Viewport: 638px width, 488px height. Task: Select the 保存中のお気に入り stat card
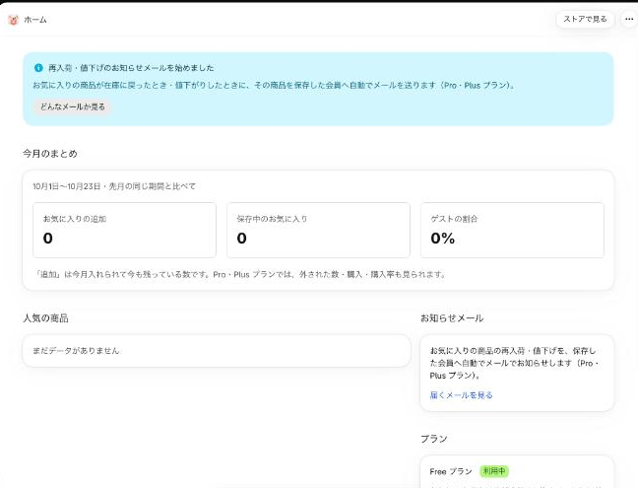click(x=318, y=230)
